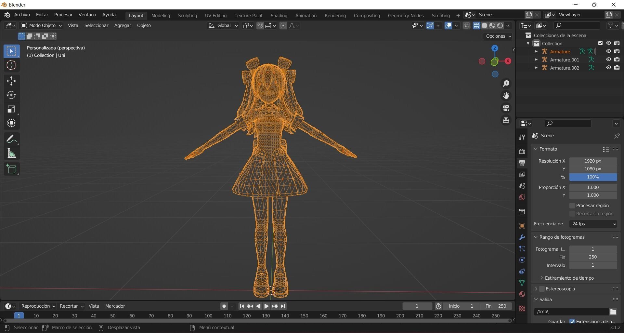Activate the Scale tool
This screenshot has height=333, width=624.
pos(11,109)
